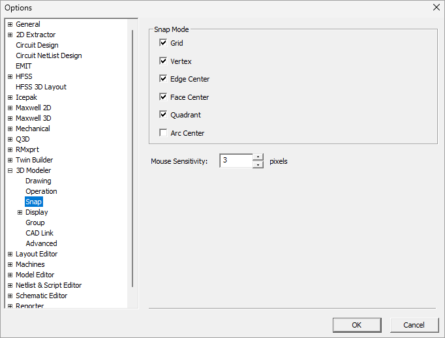Expand the Model Editor node
Viewport: 445px width, 338px height.
tap(10, 275)
